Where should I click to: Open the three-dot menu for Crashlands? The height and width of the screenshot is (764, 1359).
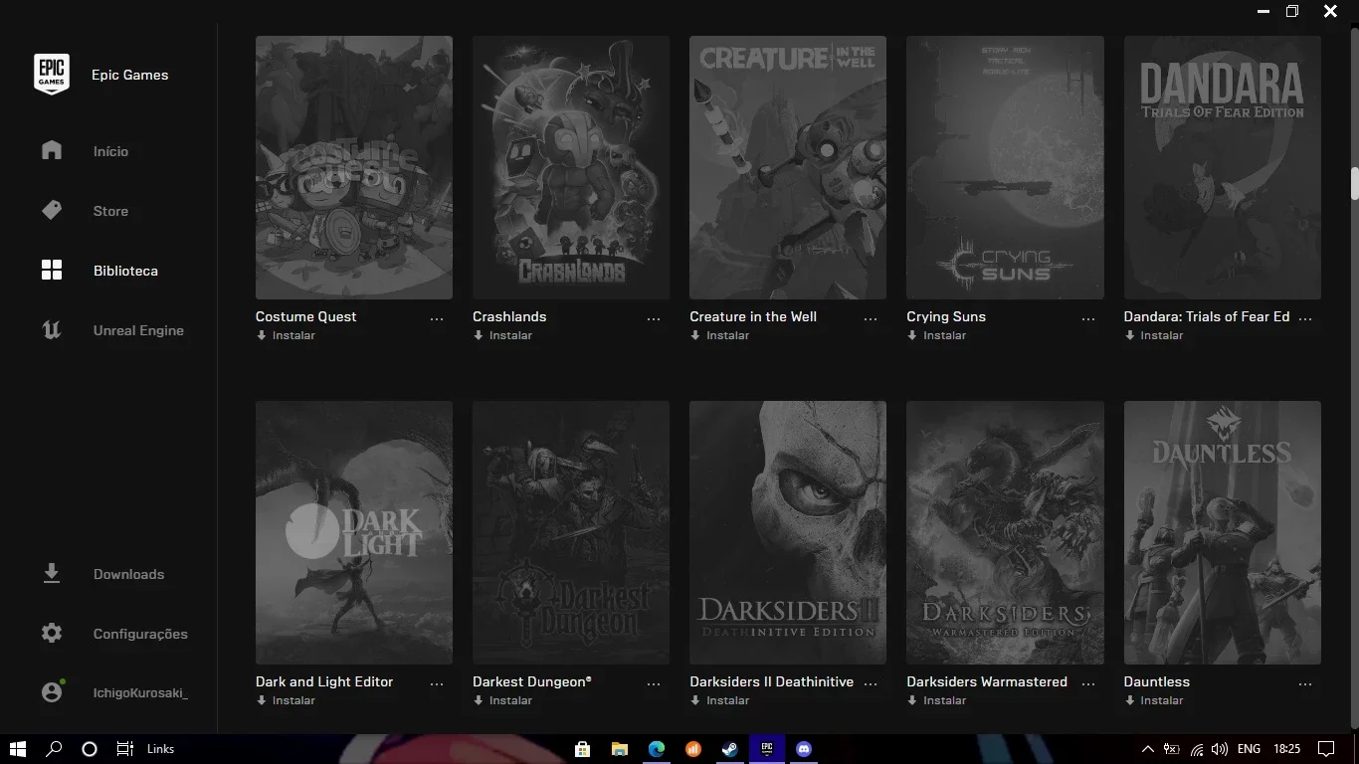click(654, 318)
